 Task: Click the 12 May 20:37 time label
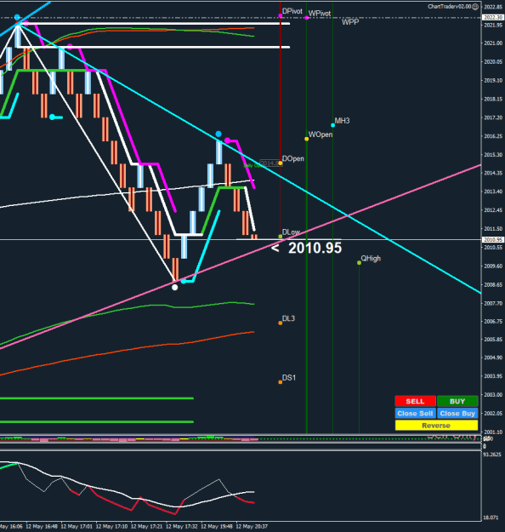pos(252,527)
